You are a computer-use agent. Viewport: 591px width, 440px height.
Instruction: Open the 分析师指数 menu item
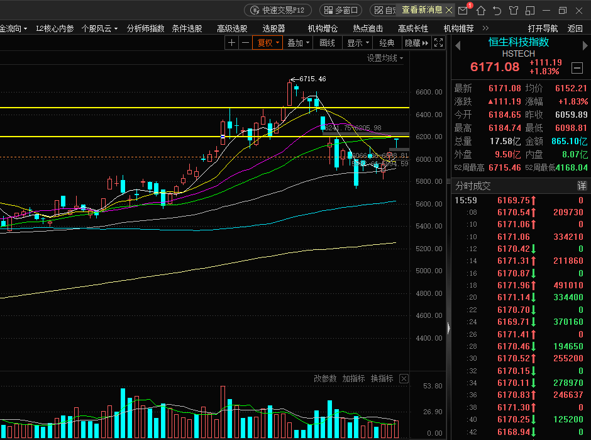point(145,29)
